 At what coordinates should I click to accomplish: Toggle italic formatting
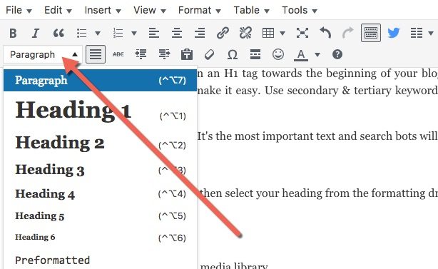36,33
